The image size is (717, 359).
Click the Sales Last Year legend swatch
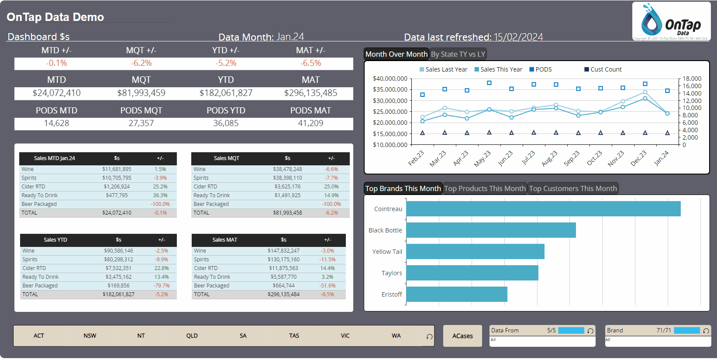(x=422, y=69)
